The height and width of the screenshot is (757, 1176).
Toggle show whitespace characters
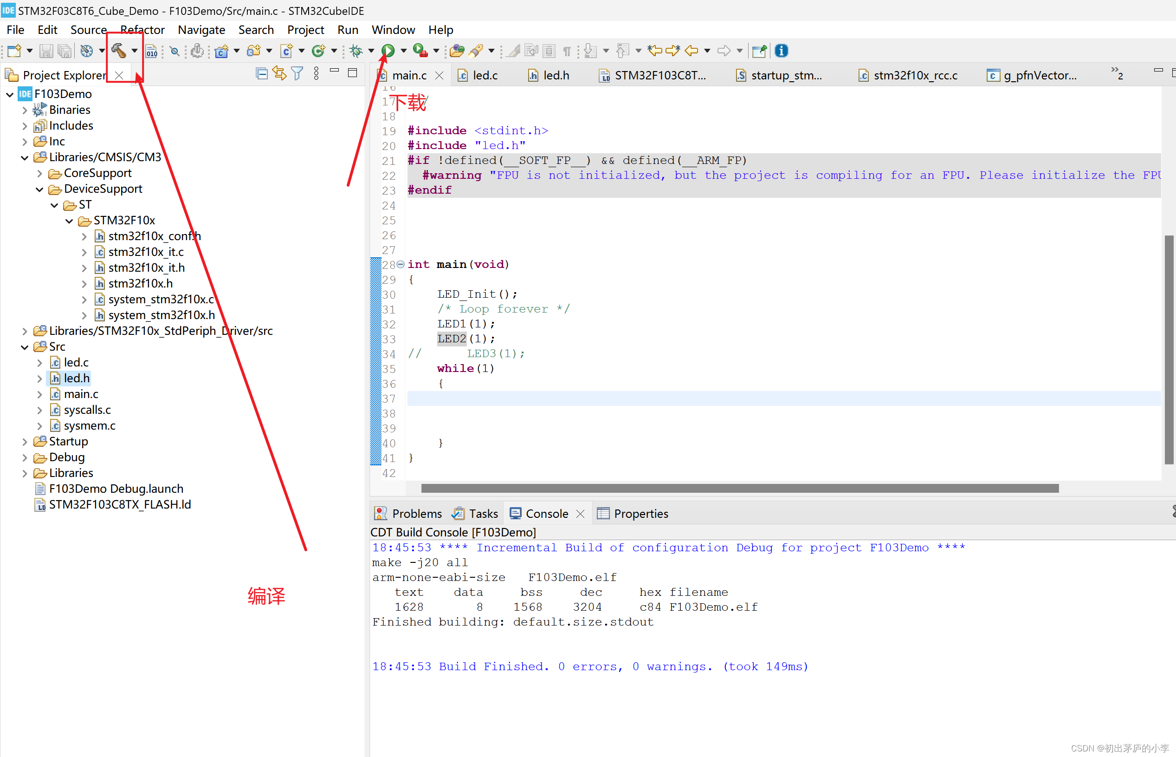[567, 51]
